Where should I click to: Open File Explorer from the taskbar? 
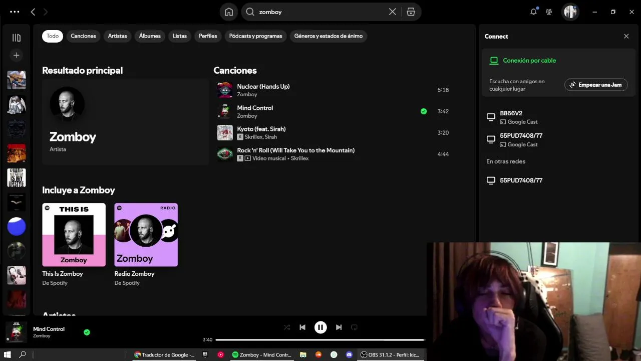coord(303,354)
